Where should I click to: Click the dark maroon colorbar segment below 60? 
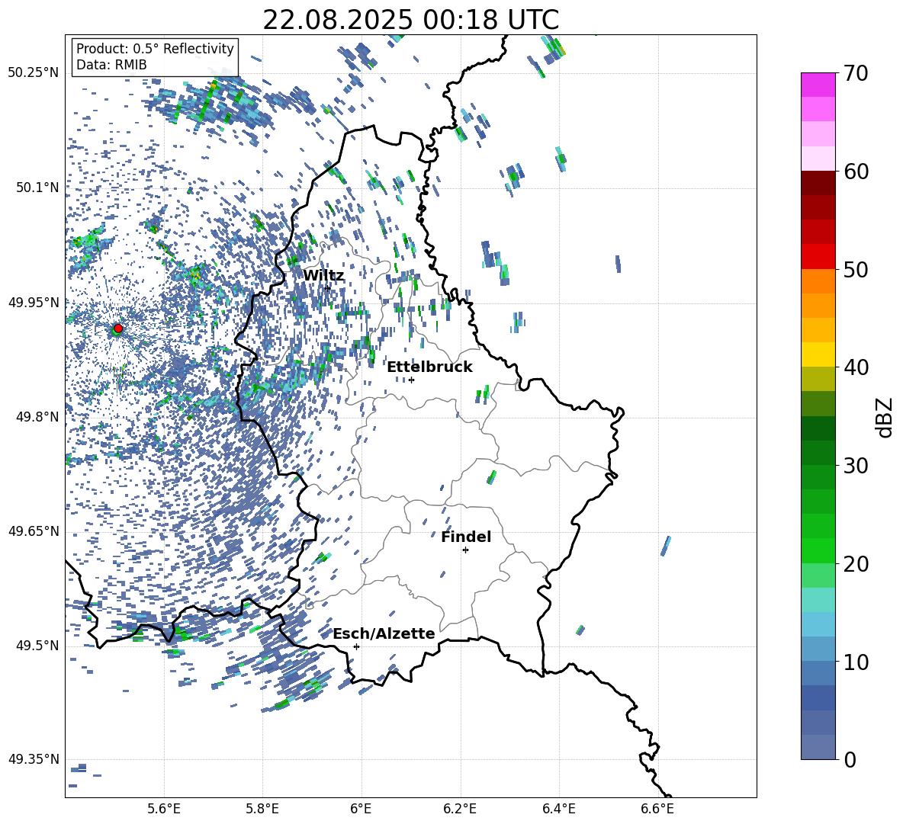click(x=818, y=184)
